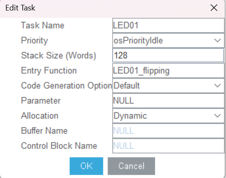
Task: Click the 'Stack Size (Words)' label text
Action: pos(59,55)
